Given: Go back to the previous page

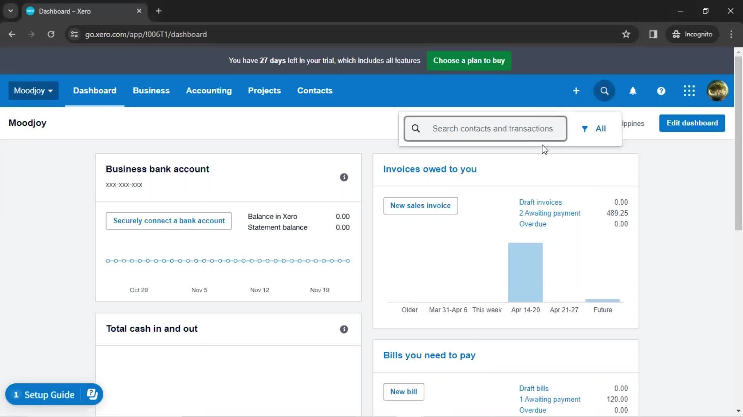Looking at the screenshot, I should point(12,34).
